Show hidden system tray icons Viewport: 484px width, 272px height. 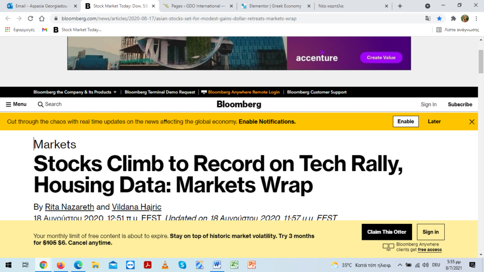[400, 265]
